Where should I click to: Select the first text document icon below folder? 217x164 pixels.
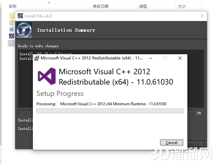pos(12,23)
